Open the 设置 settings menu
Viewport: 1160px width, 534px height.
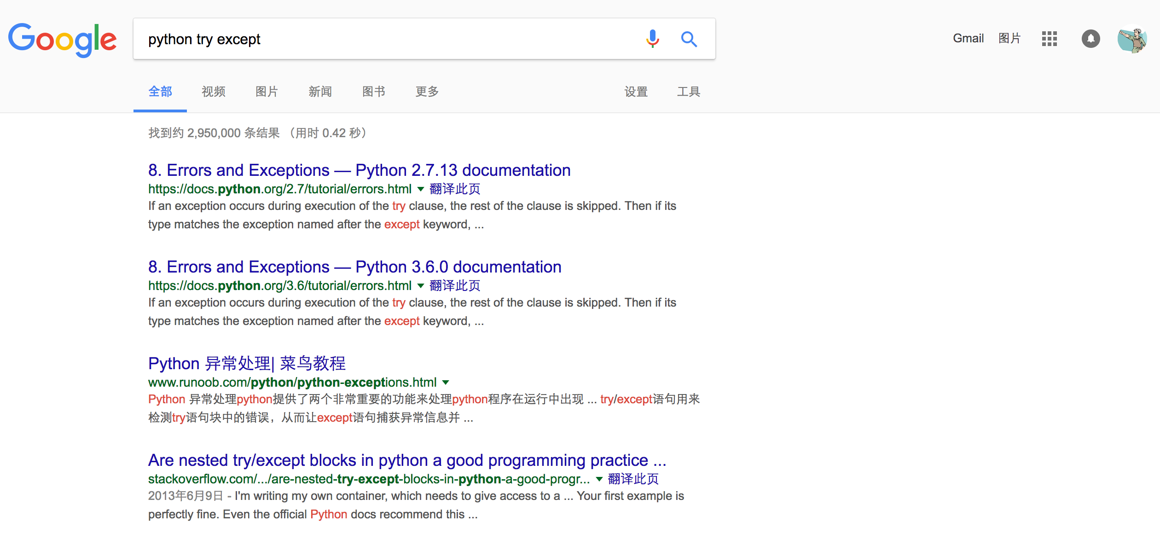coord(636,92)
